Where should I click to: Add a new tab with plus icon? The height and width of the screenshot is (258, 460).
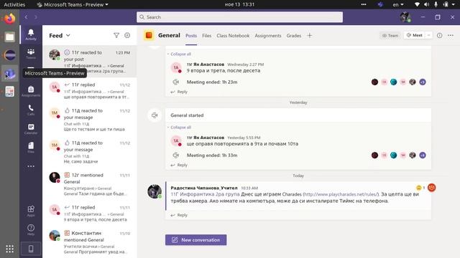coord(310,35)
